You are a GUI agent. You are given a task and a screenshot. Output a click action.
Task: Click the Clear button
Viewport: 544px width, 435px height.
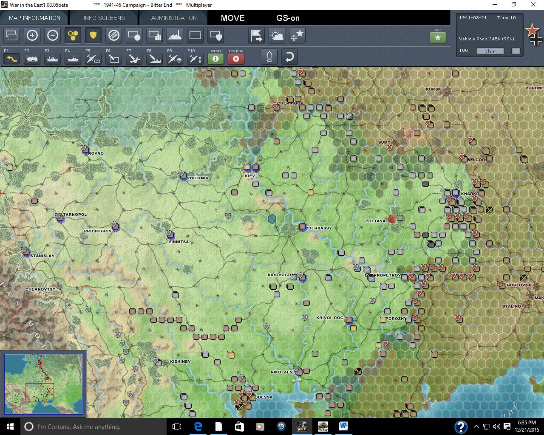click(x=490, y=51)
